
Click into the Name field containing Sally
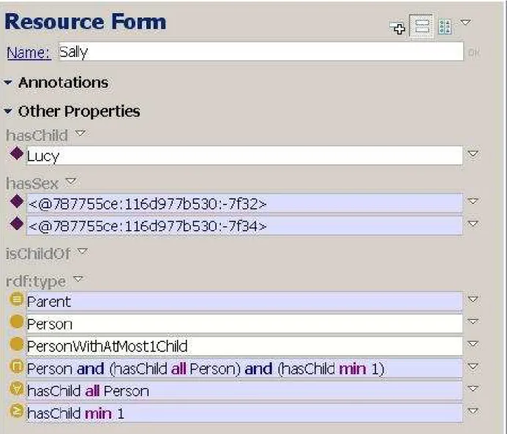tap(261, 52)
